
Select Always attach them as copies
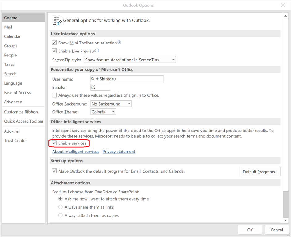[61, 215]
